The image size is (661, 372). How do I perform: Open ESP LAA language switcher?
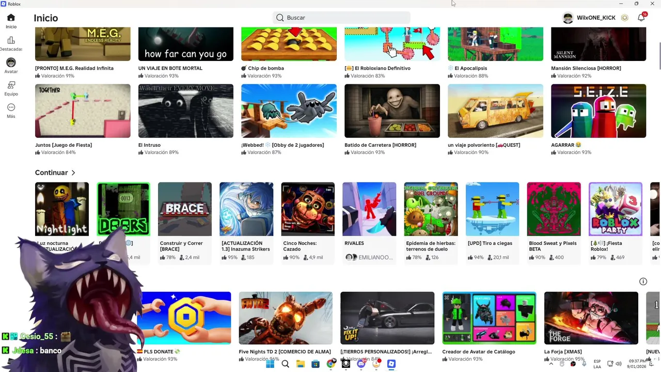(x=597, y=364)
